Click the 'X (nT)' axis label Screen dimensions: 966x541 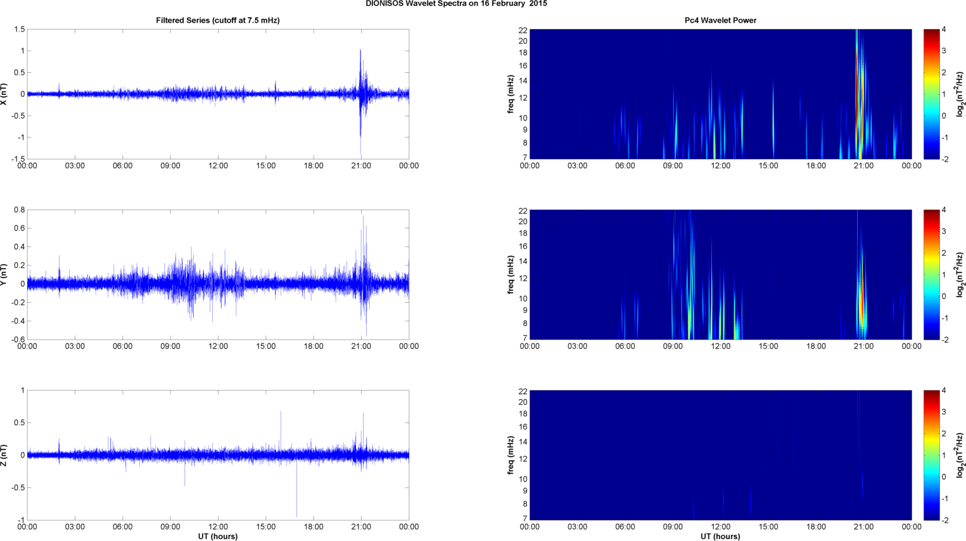(4, 94)
